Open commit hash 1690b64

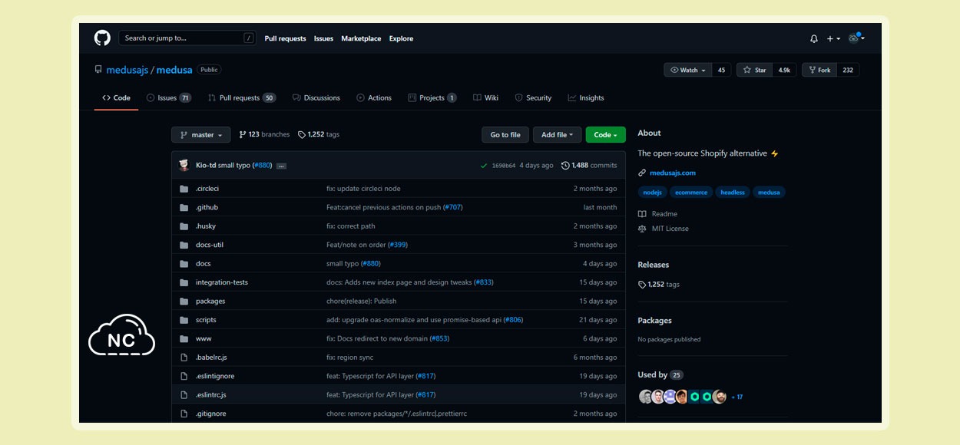[504, 166]
